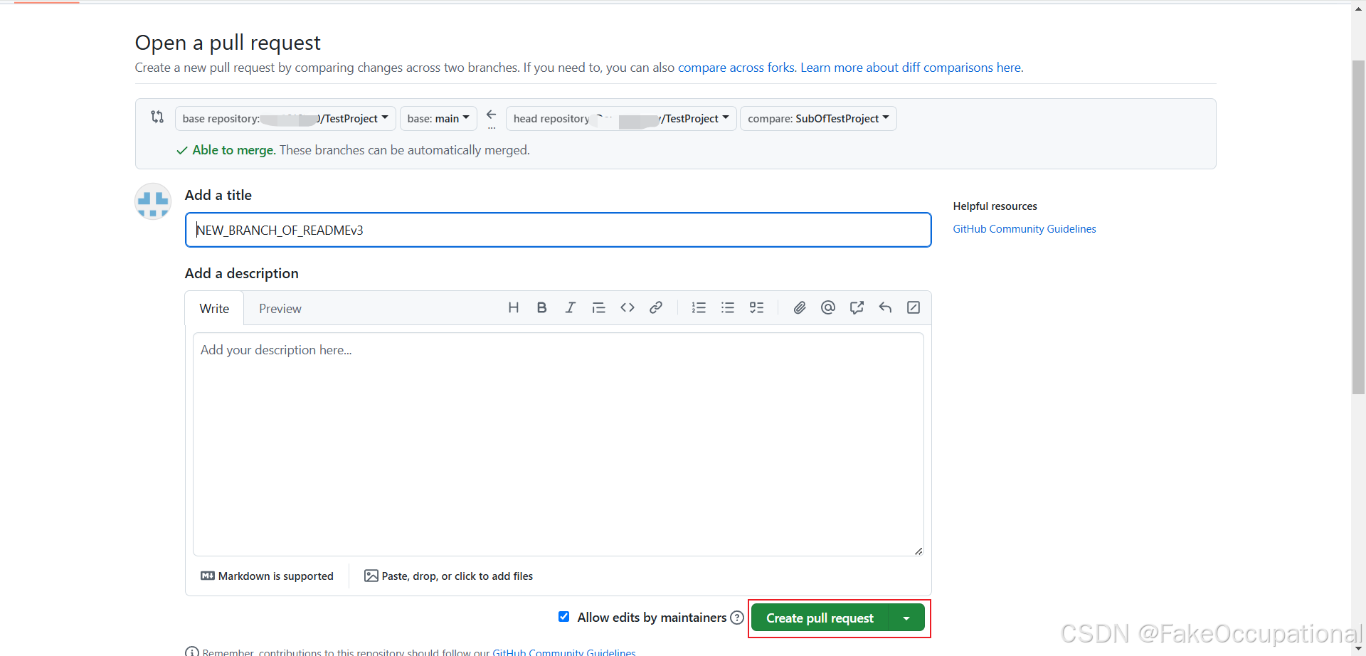Click Paste, drop, or click to add files
The image size is (1366, 656).
pos(449,576)
